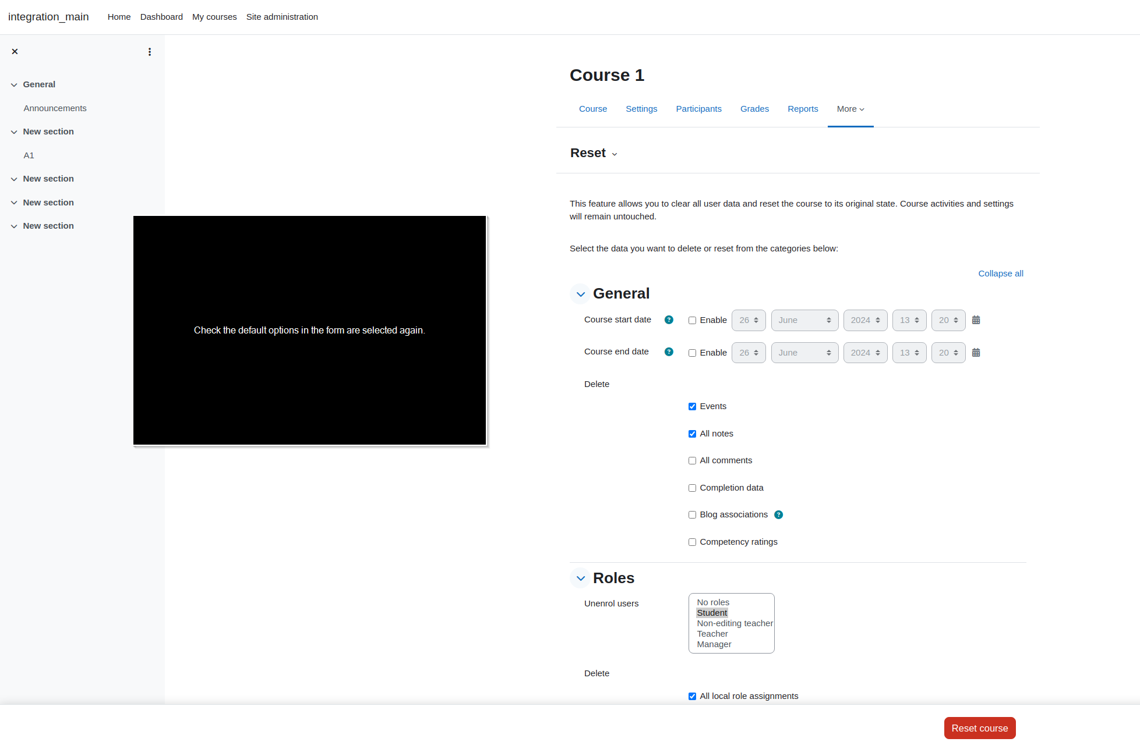
Task: Close the course index drawer
Action: coord(15,52)
